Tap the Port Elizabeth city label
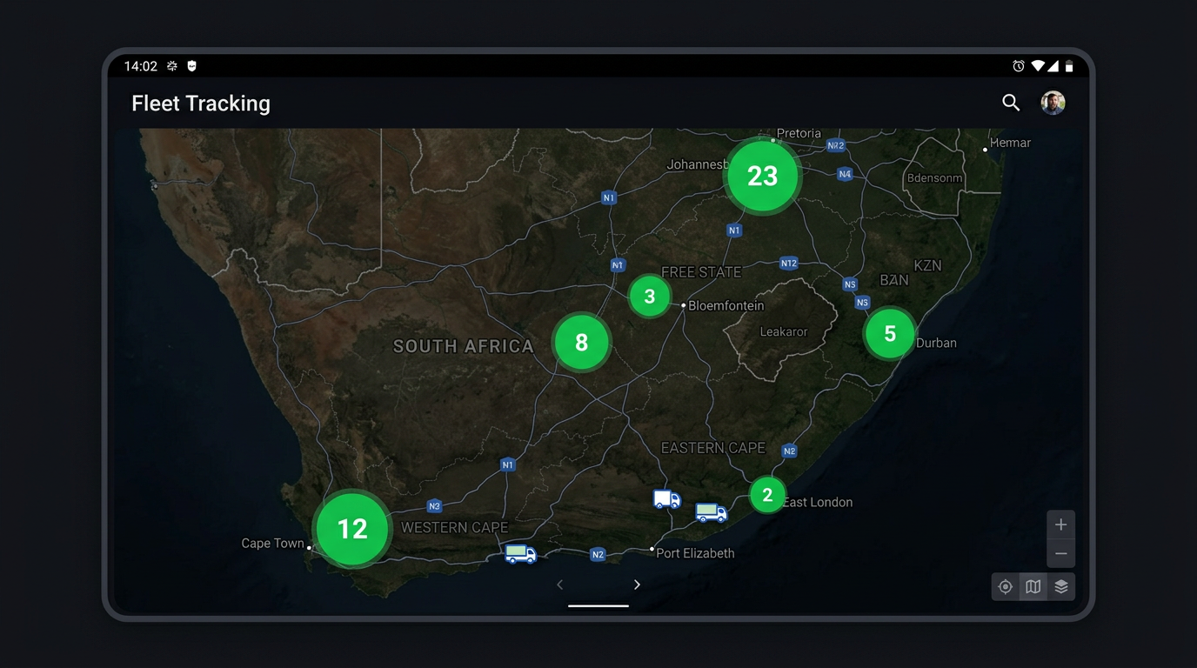This screenshot has width=1197, height=668. pyautogui.click(x=694, y=553)
